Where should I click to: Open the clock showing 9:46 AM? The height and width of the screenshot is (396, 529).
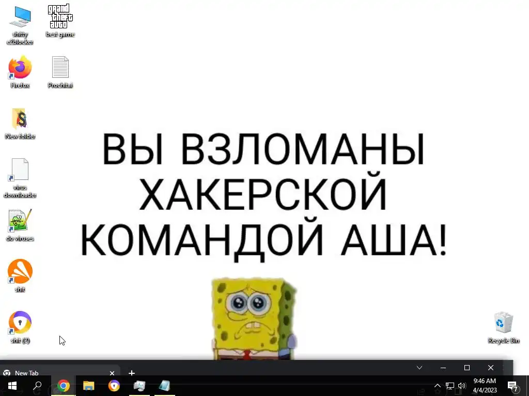(485, 386)
